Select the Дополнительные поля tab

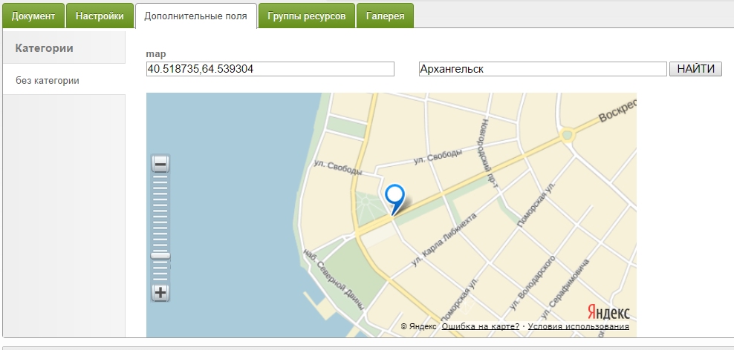click(x=196, y=16)
